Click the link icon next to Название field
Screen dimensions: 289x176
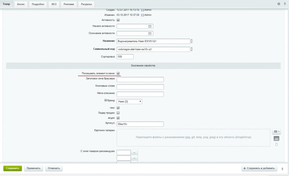(x=192, y=41)
